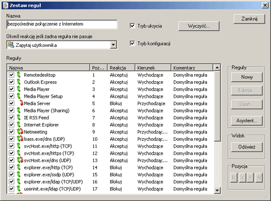
Task: Toggle the Internet Explorer rule checkbox
Action: point(12,124)
